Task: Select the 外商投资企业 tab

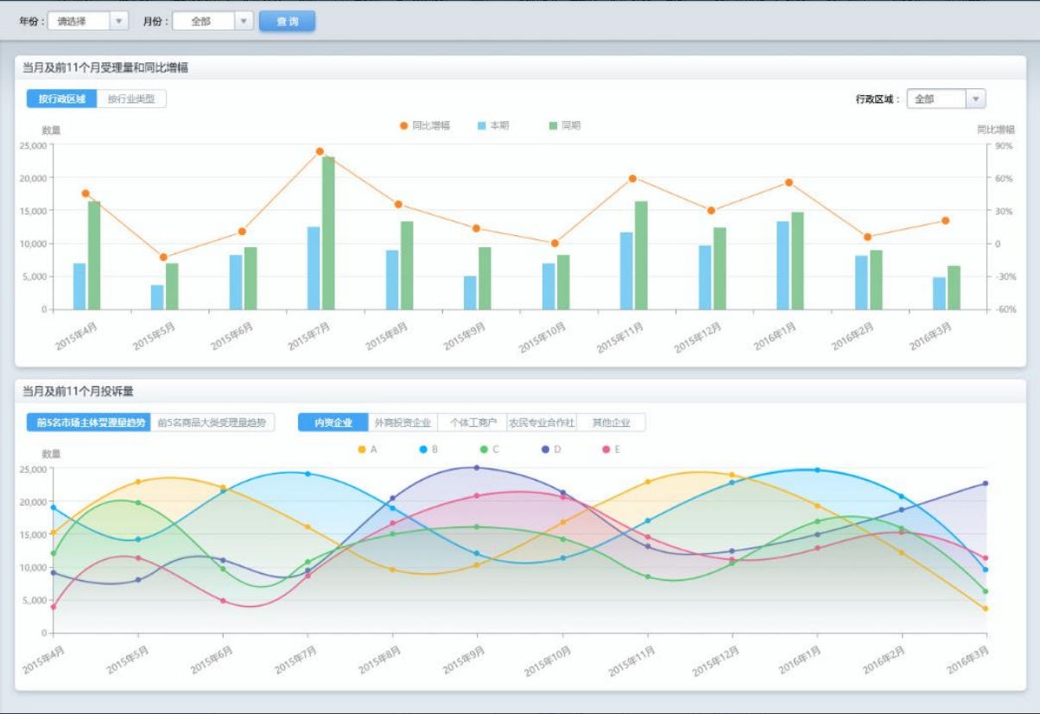Action: click(403, 423)
